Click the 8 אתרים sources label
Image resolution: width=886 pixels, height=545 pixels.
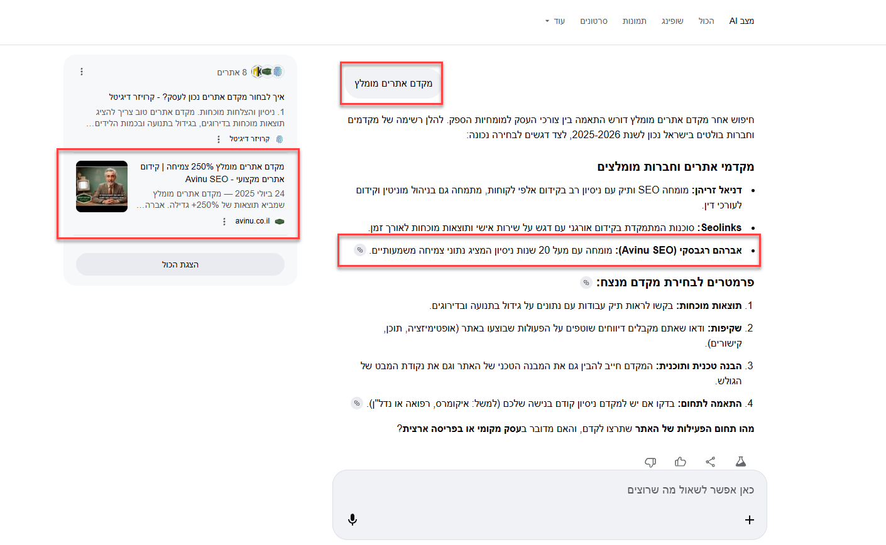[x=232, y=72]
